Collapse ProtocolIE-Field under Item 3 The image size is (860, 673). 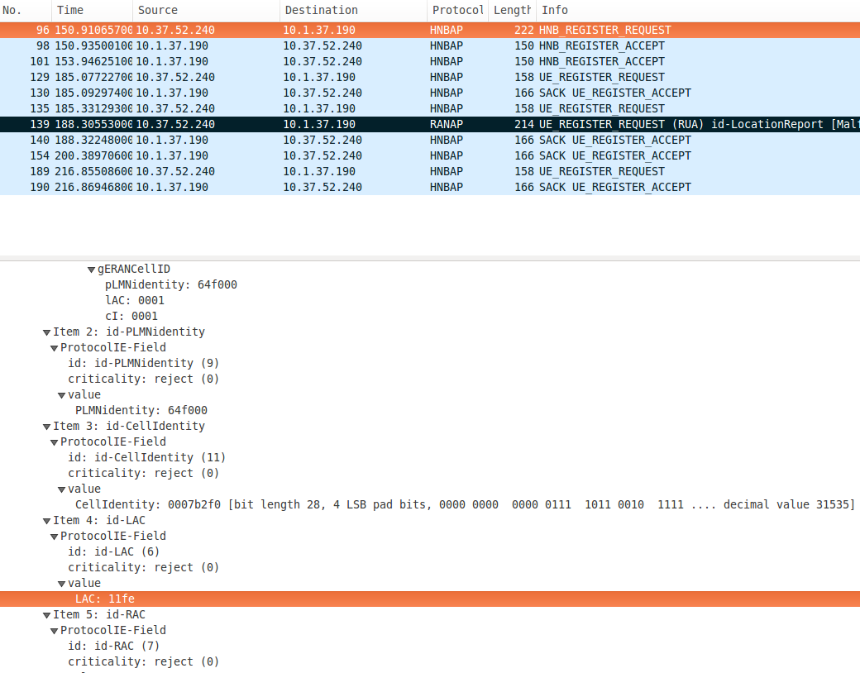point(55,442)
